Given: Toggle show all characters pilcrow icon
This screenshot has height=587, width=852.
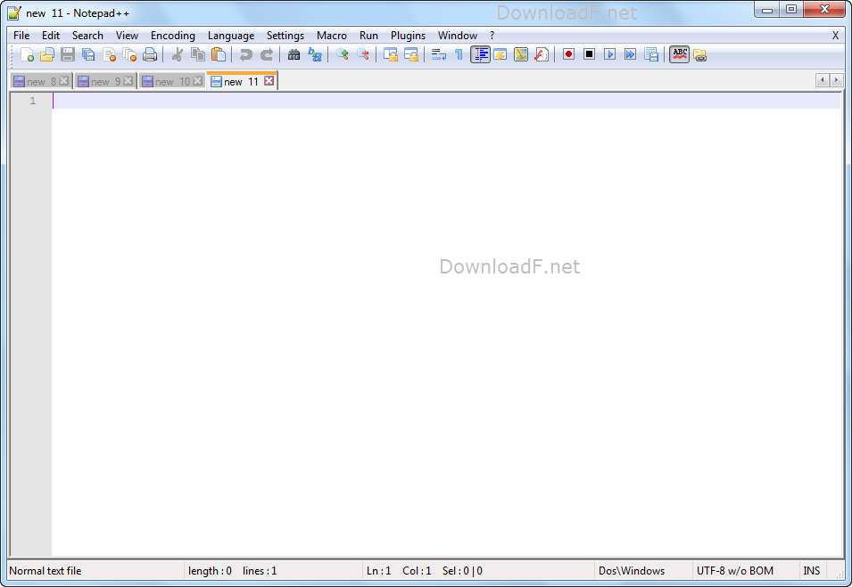Looking at the screenshot, I should 459,54.
